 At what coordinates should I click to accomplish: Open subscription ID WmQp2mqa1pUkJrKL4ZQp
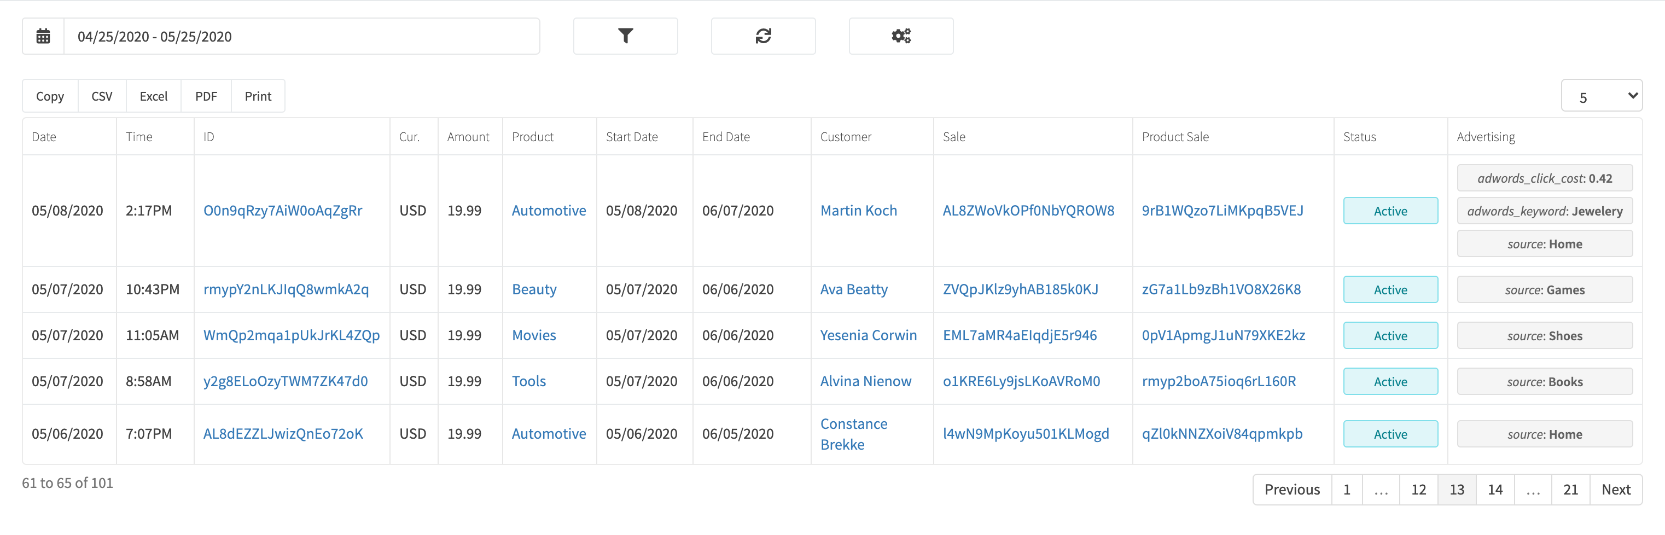coord(292,335)
